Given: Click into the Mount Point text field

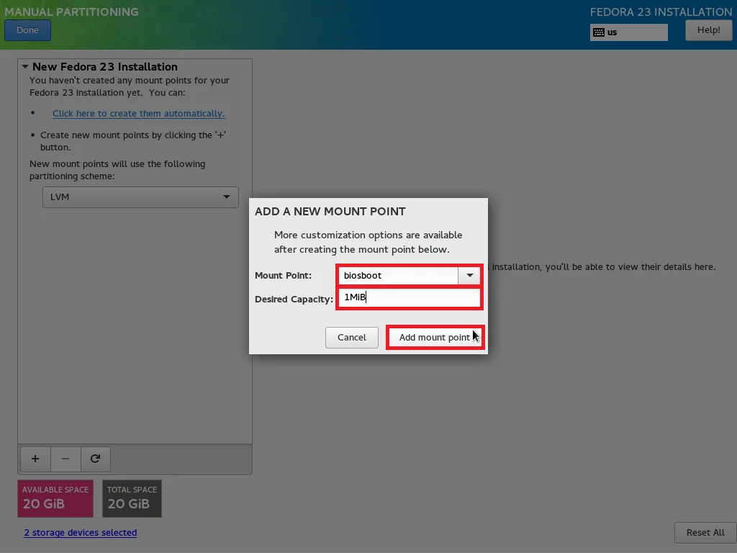Looking at the screenshot, I should coord(398,276).
